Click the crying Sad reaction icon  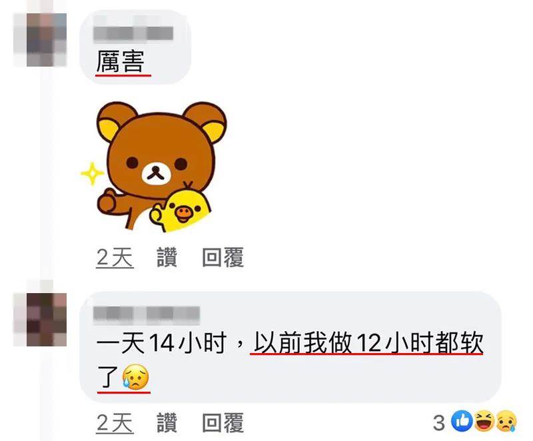[x=506, y=421]
